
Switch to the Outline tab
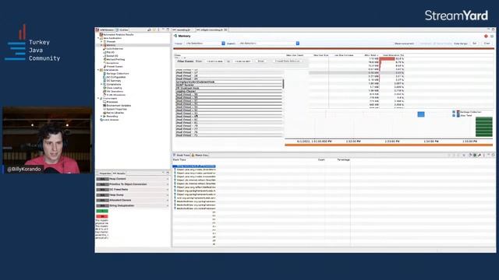122,30
